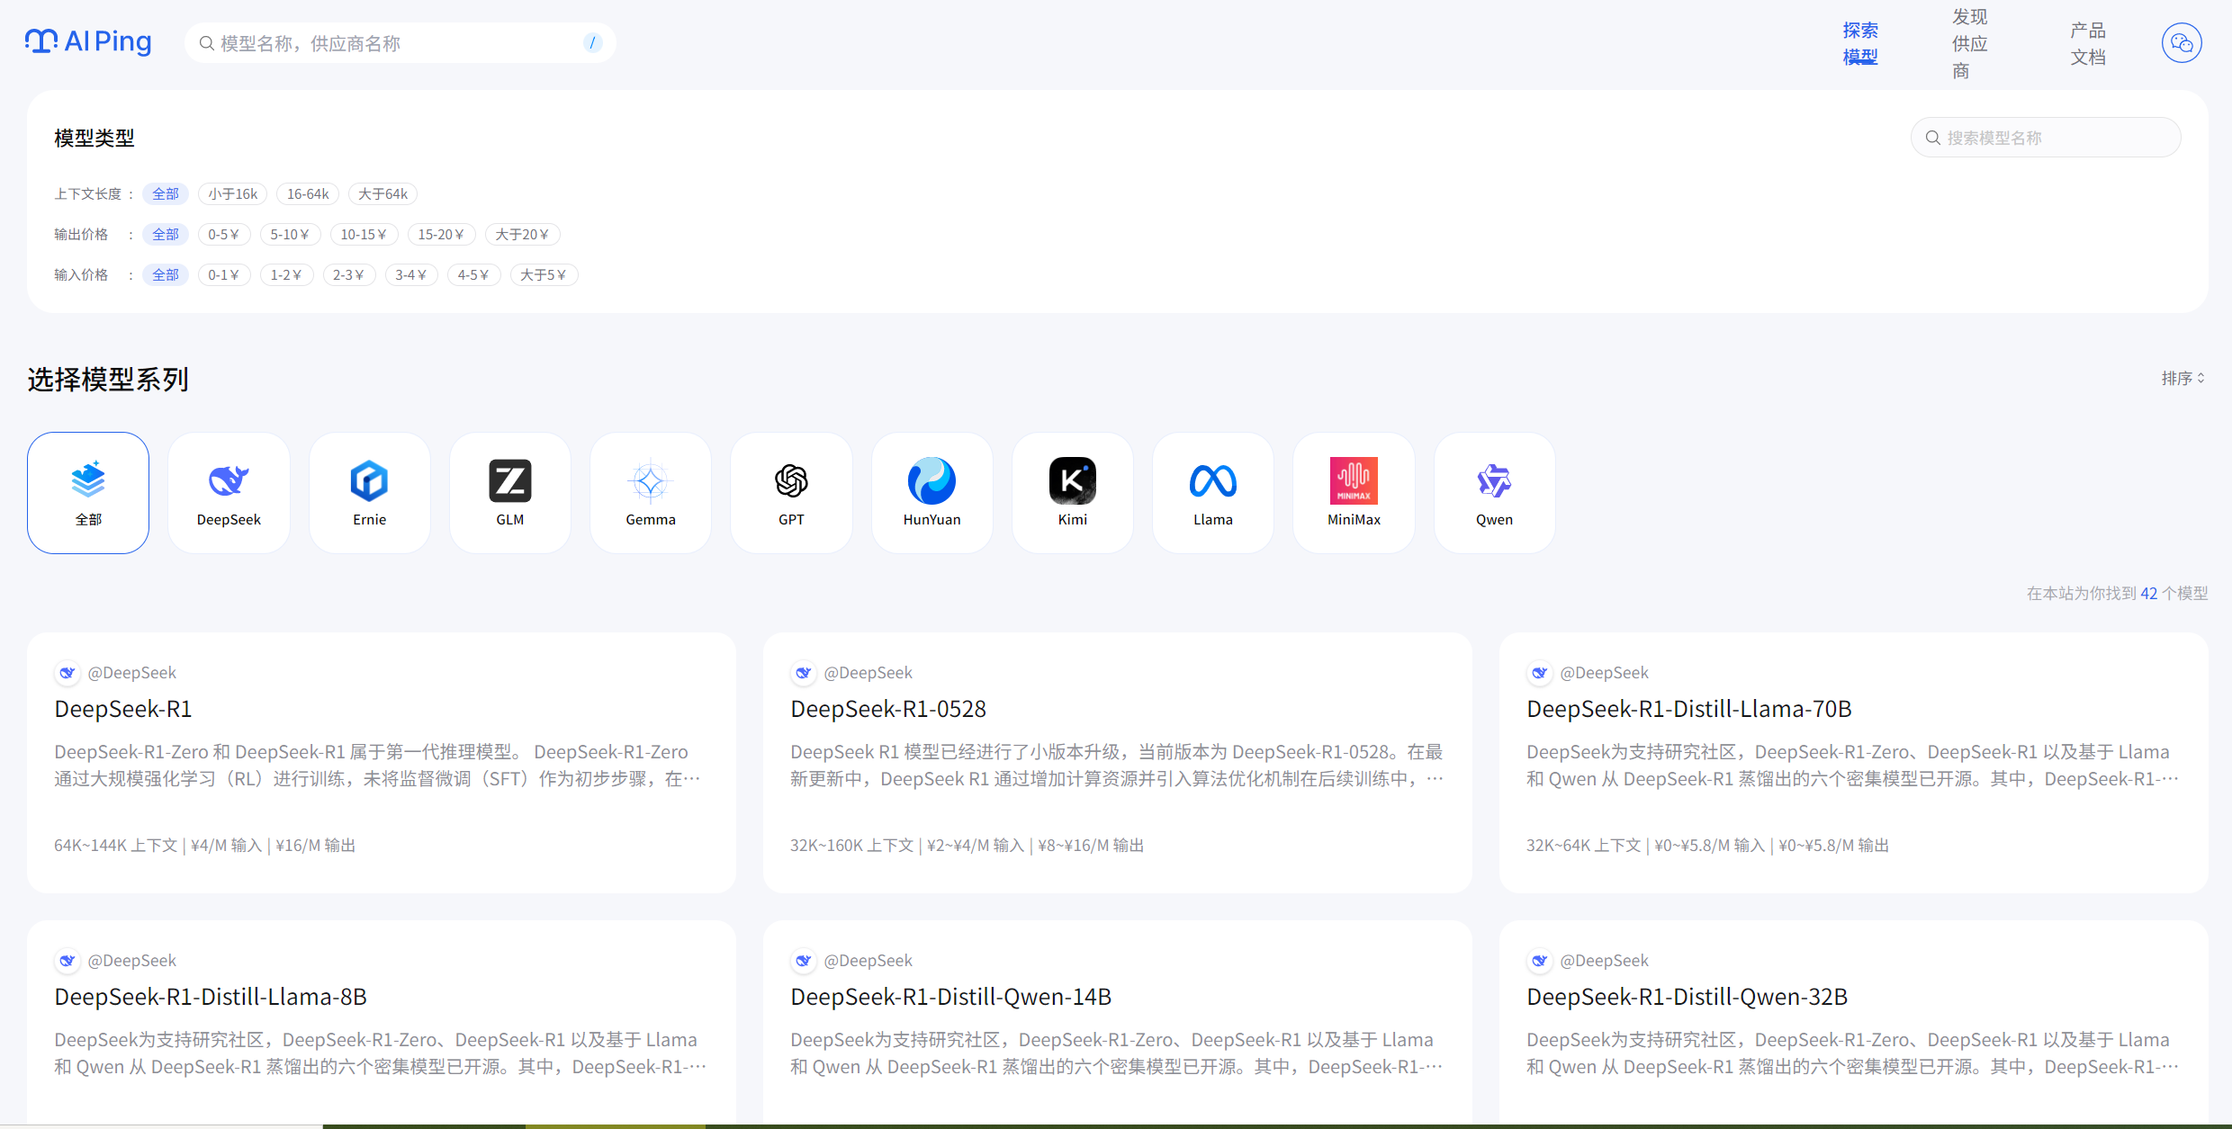Image resolution: width=2232 pixels, height=1129 pixels.
Task: Focus the 模型名称，供应商名称 search field
Action: click(x=400, y=43)
